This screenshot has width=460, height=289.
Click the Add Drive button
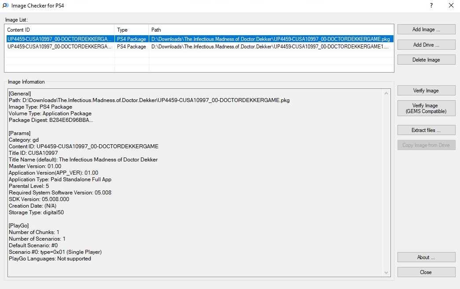[x=426, y=44]
